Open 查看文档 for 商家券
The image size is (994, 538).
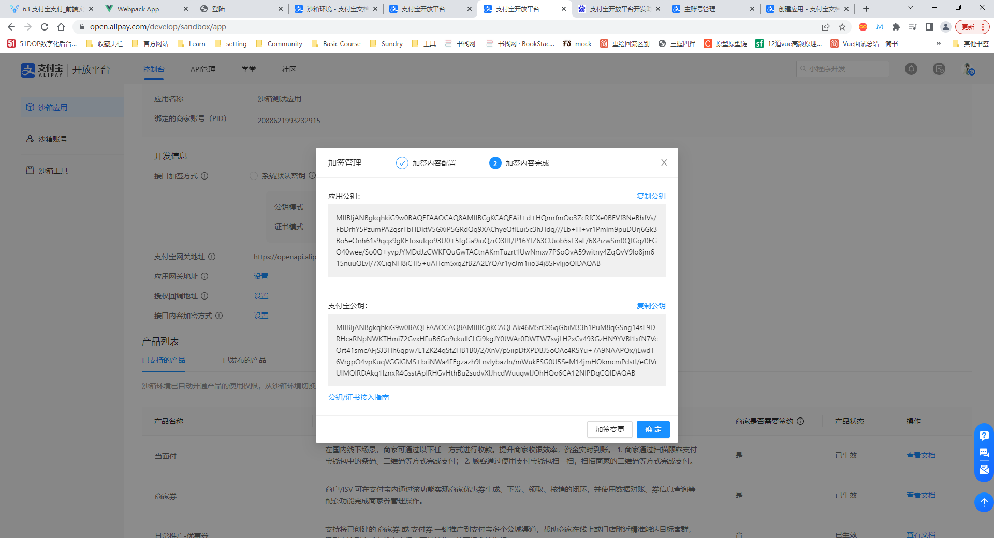coord(921,495)
